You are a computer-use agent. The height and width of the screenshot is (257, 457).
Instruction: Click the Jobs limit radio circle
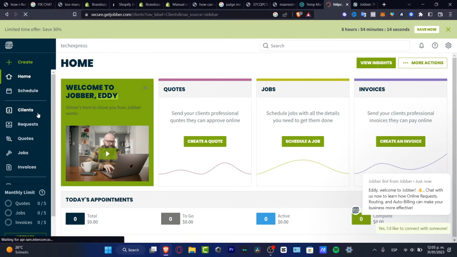tap(8, 213)
